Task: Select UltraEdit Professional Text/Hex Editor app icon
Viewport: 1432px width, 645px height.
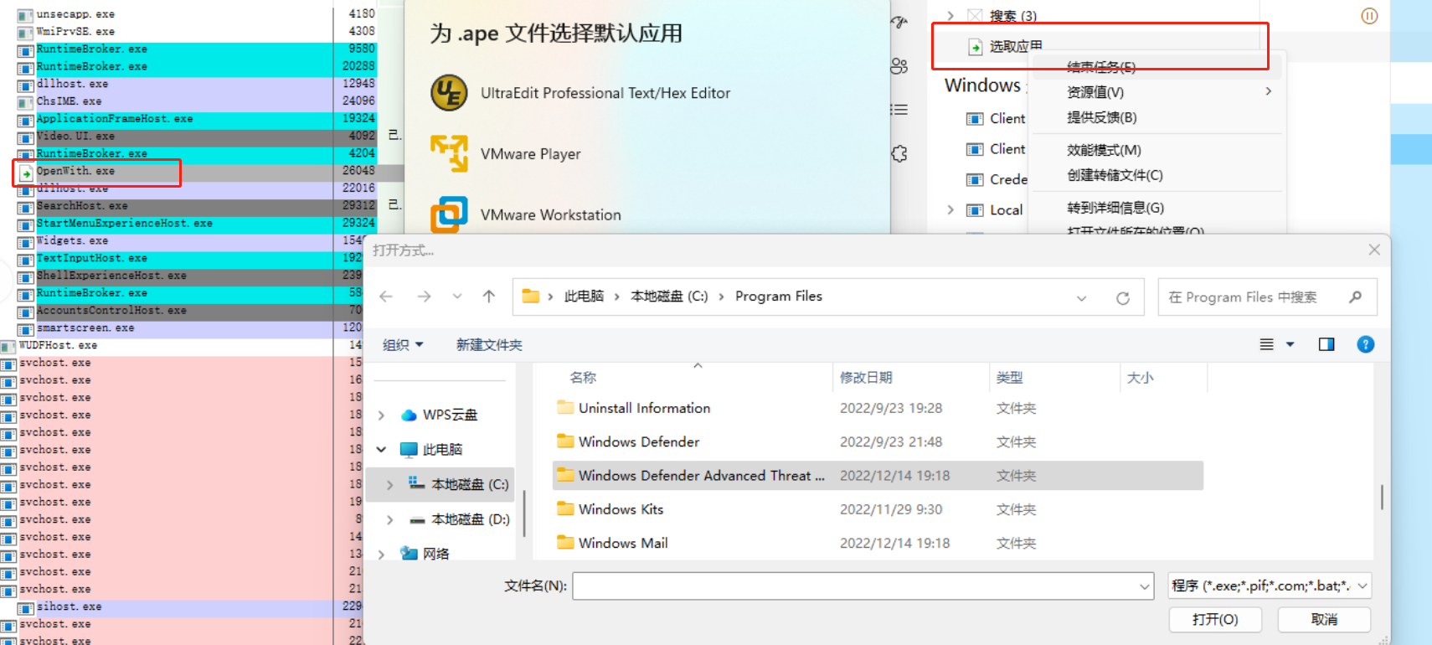Action: coord(449,93)
